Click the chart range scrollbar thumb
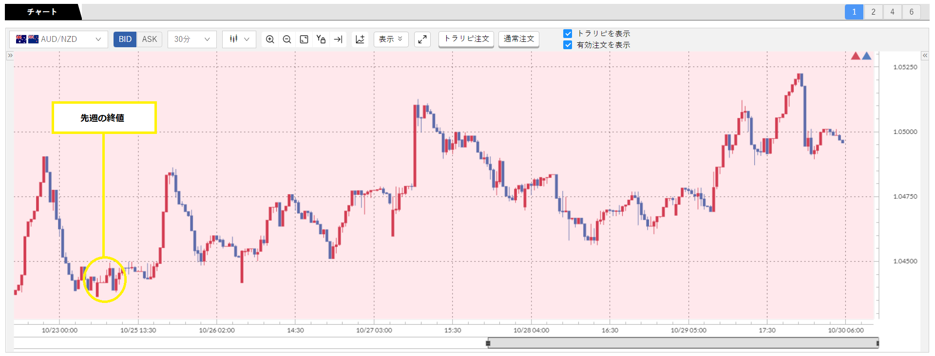Viewport: 935px width, 356px height. point(683,343)
